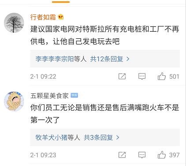Open the 行者如霜 username link
This screenshot has width=186, height=166.
(43, 17)
